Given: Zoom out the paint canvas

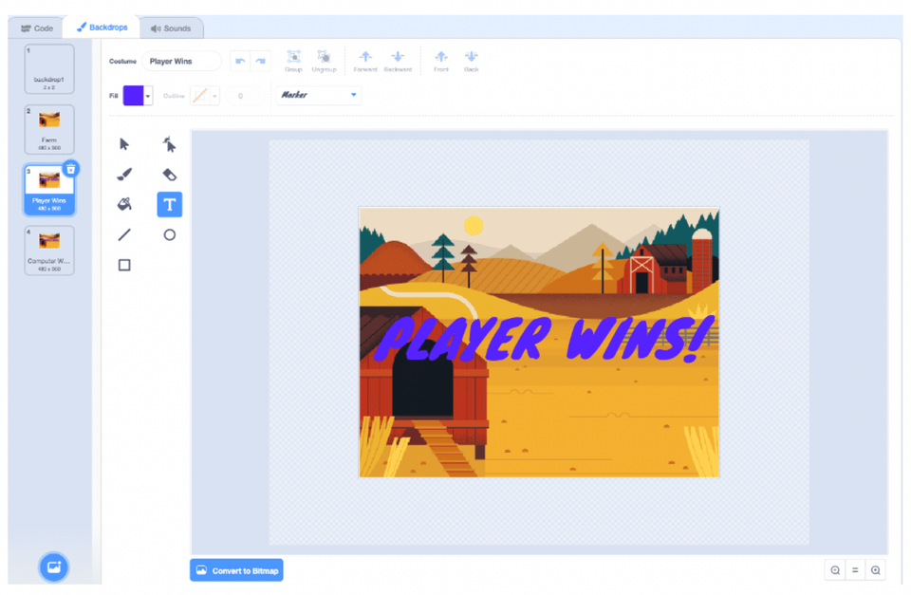Looking at the screenshot, I should pos(835,570).
